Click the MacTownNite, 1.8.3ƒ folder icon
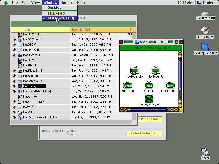This screenshot has width=219, height=164. (x=19, y=91)
